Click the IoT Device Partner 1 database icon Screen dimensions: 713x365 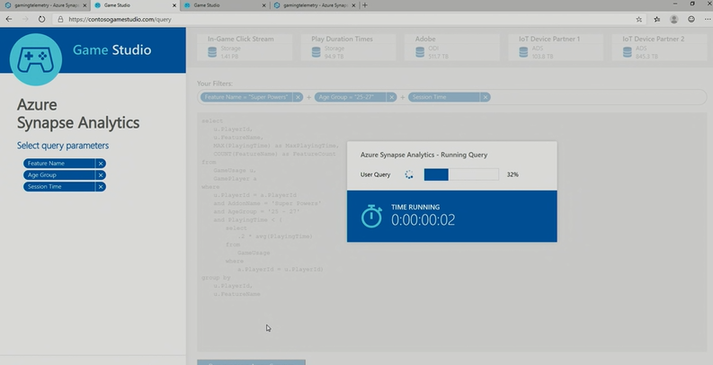[x=521, y=52]
